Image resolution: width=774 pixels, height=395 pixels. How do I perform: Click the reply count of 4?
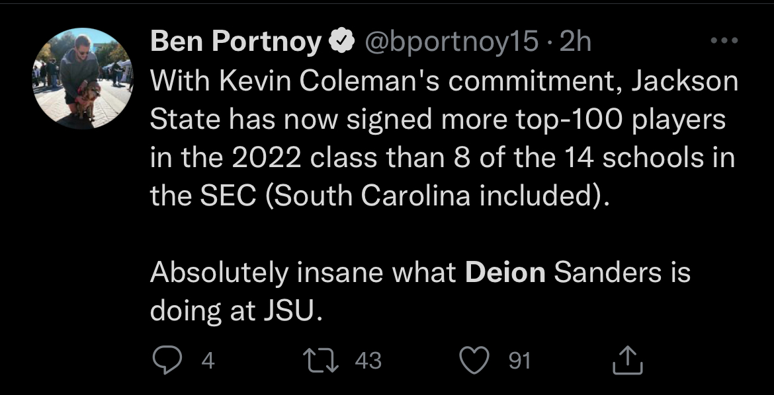pyautogui.click(x=208, y=361)
